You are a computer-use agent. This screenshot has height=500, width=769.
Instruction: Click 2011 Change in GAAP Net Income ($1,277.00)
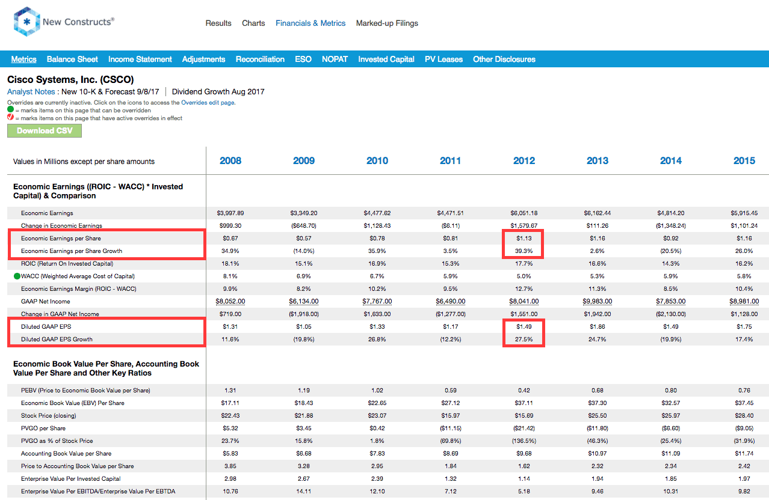[450, 314]
